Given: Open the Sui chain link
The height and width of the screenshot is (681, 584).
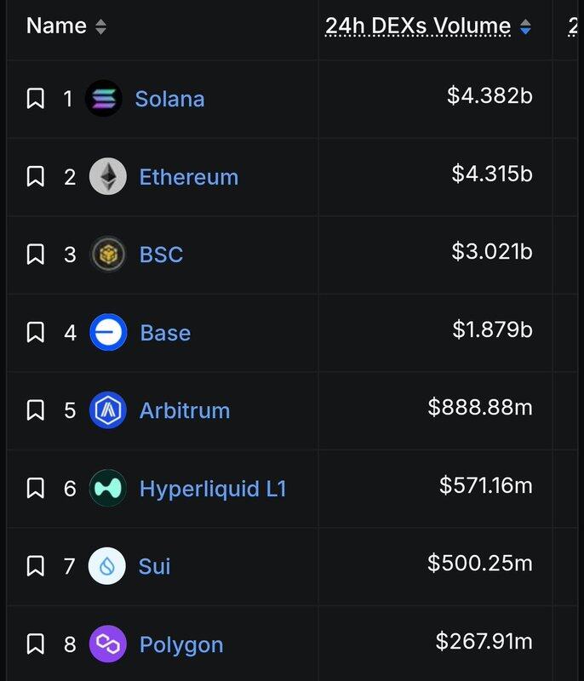Looking at the screenshot, I should click(x=155, y=566).
